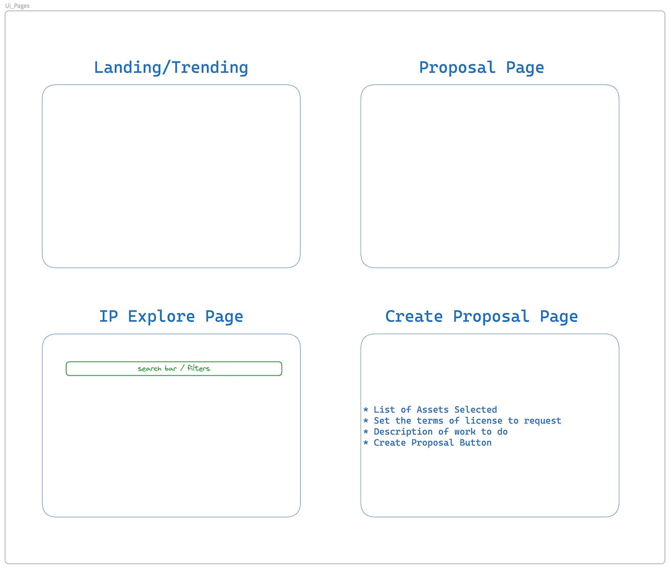Select the Proposal Page heading text
The height and width of the screenshot is (569, 671).
click(481, 68)
